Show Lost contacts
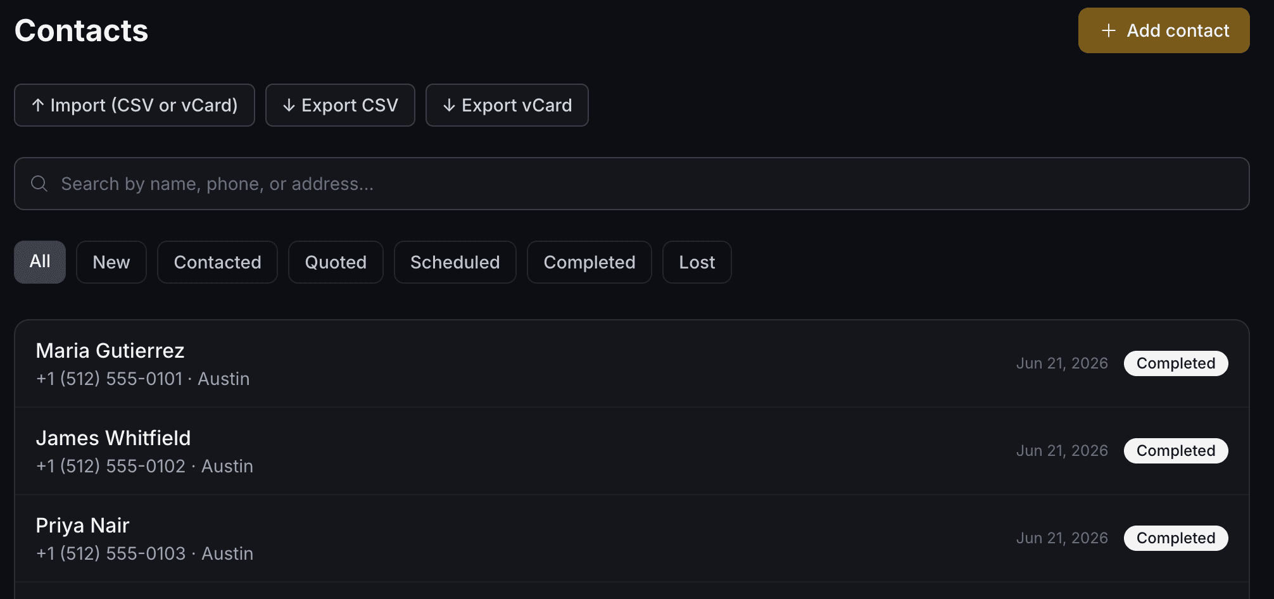Image resolution: width=1274 pixels, height=599 pixels. point(697,262)
